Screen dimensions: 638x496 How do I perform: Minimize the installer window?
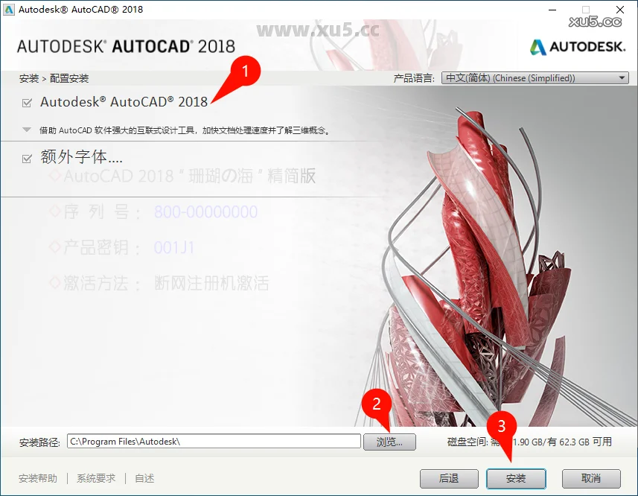click(552, 10)
